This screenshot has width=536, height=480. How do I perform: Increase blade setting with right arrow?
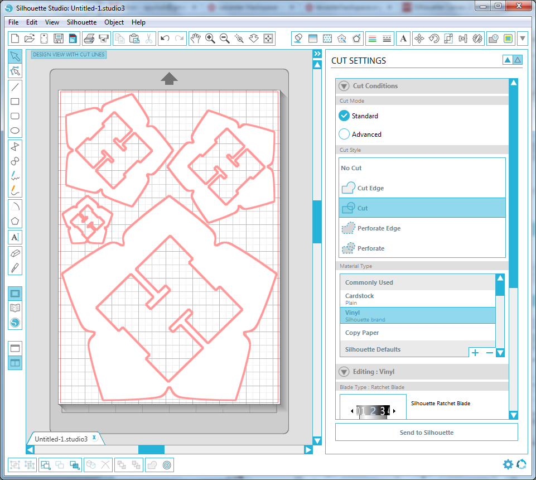[x=394, y=411]
